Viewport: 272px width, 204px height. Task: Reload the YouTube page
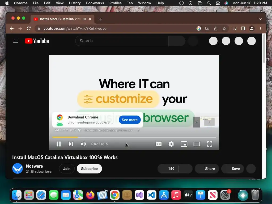click(x=29, y=28)
